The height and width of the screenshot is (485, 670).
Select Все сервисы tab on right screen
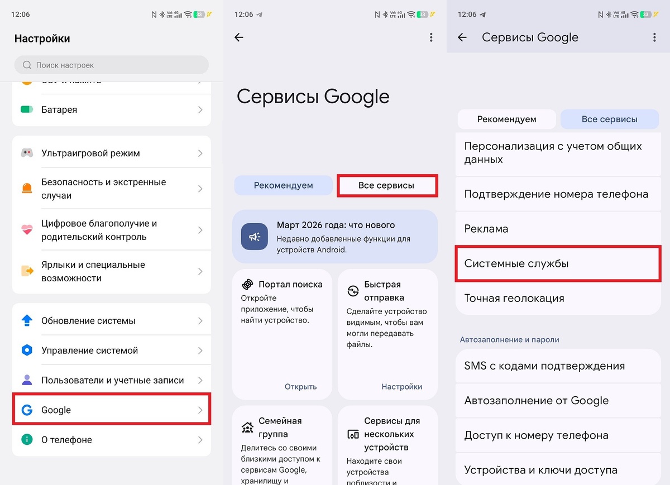point(610,119)
